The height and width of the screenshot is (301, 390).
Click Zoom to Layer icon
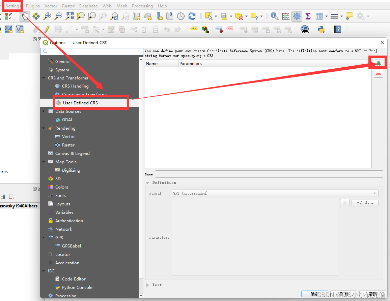[x=92, y=16]
